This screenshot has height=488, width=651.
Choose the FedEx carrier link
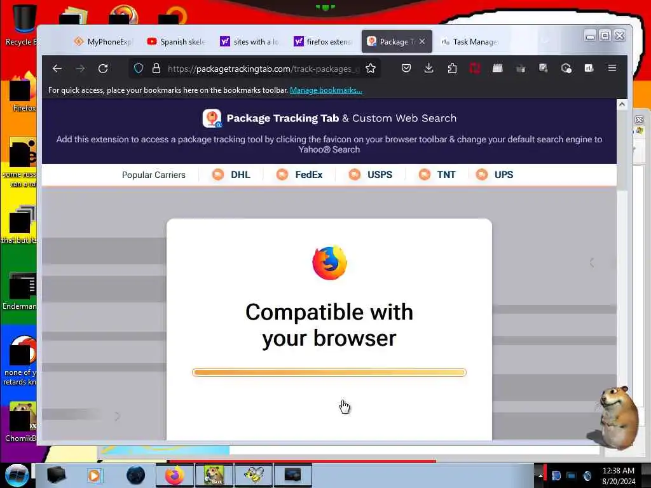(x=299, y=175)
